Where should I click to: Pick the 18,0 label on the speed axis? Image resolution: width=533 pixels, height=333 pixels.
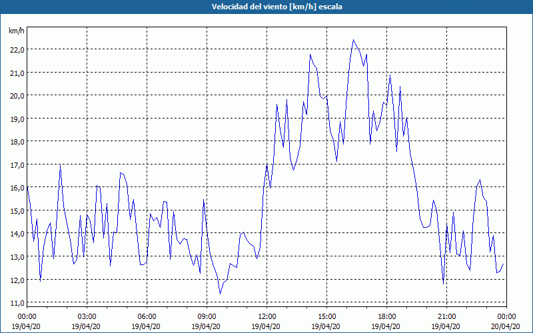click(x=17, y=142)
